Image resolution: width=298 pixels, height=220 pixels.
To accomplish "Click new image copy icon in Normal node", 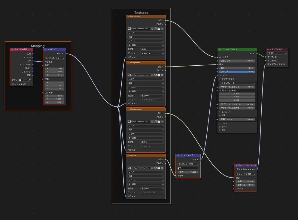I will [155, 168].
